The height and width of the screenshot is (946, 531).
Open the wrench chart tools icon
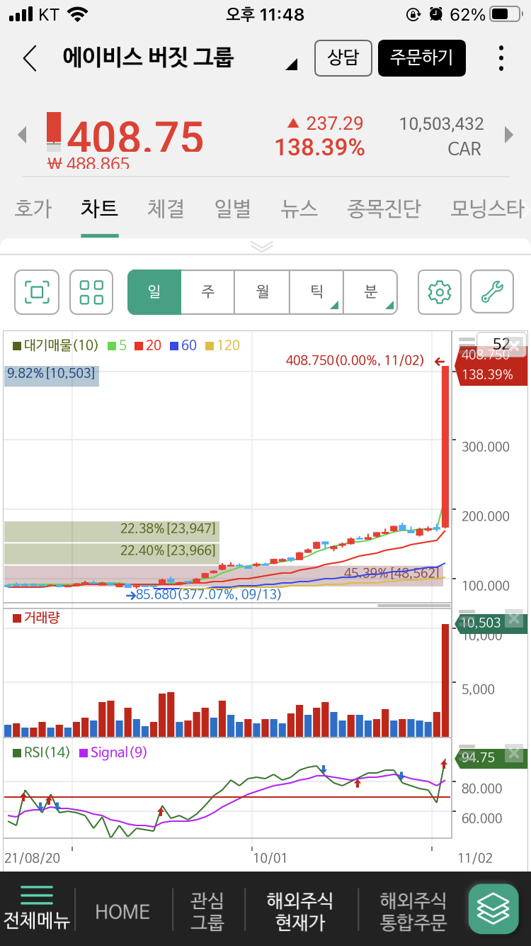tap(492, 292)
